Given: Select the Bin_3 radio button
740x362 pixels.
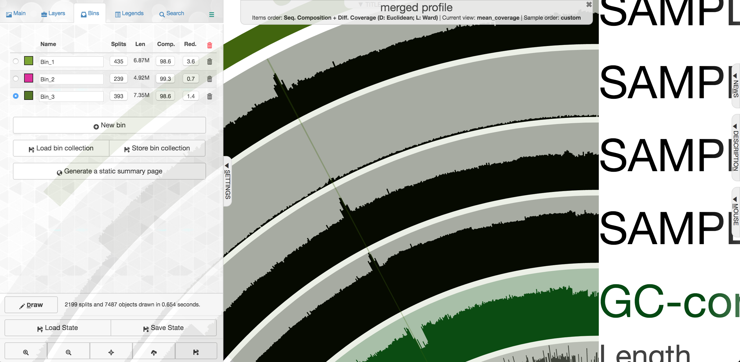Looking at the screenshot, I should 16,96.
